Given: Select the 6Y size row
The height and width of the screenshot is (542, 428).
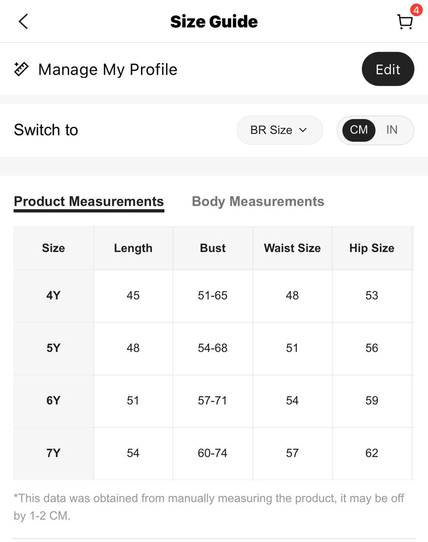Looking at the screenshot, I should pyautogui.click(x=213, y=401).
